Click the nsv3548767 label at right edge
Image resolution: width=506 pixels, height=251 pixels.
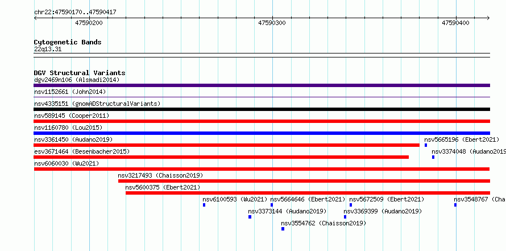pos(479,199)
